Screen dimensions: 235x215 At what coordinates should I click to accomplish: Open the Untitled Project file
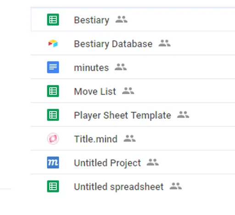tap(107, 163)
